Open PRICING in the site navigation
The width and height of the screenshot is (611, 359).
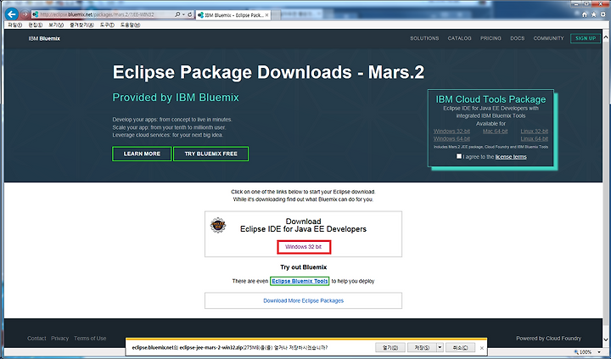[490, 38]
